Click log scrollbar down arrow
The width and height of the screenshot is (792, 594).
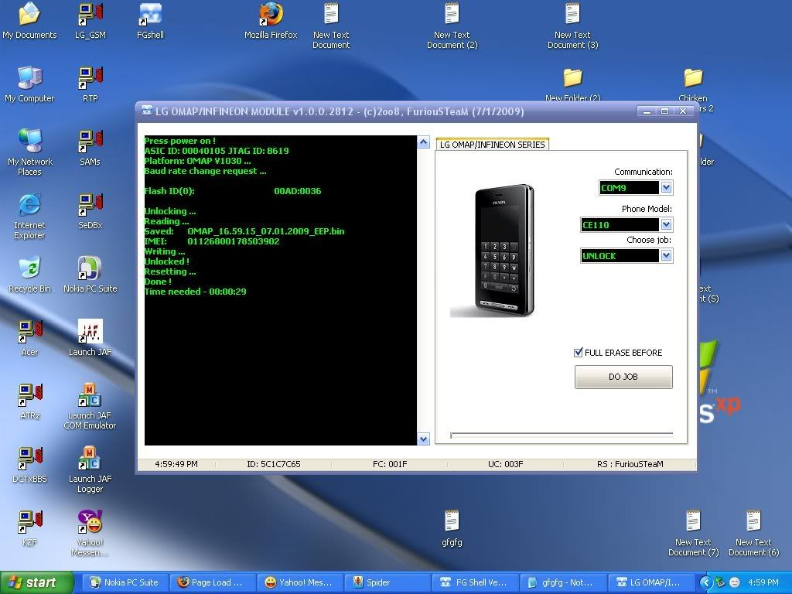click(423, 439)
